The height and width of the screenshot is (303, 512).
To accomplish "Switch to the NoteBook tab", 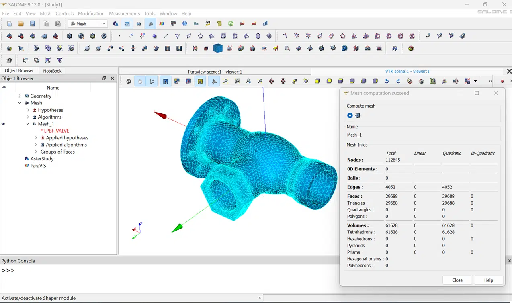I will coord(52,70).
